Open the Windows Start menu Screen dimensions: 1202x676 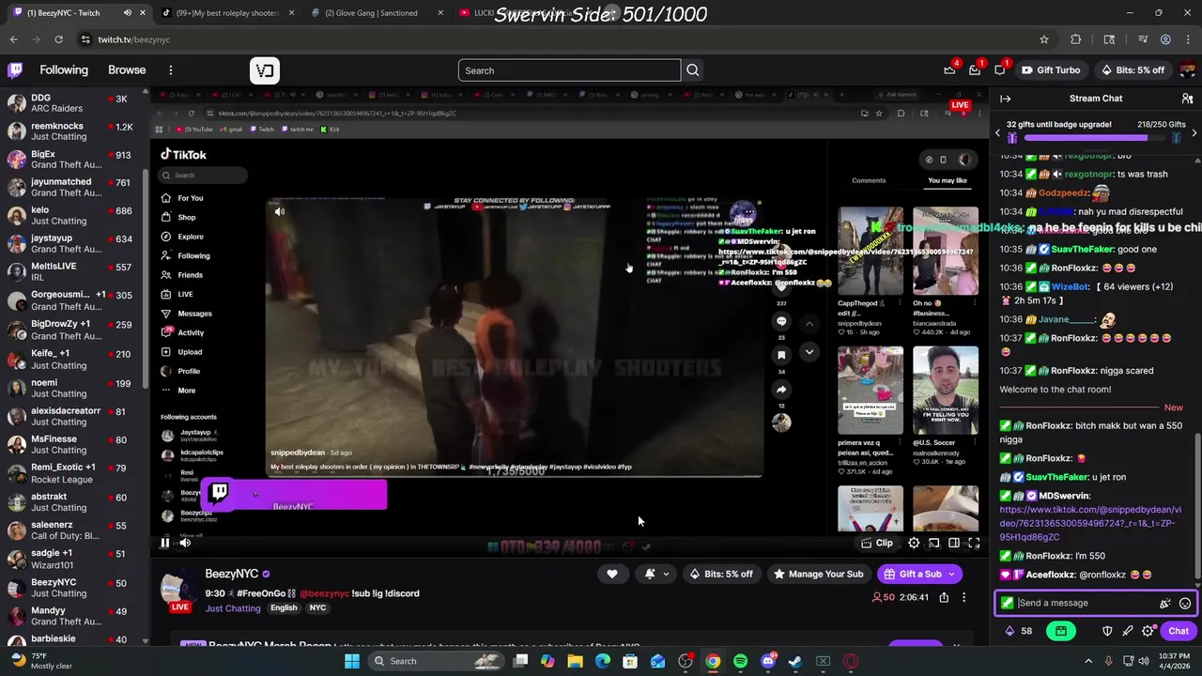(351, 661)
